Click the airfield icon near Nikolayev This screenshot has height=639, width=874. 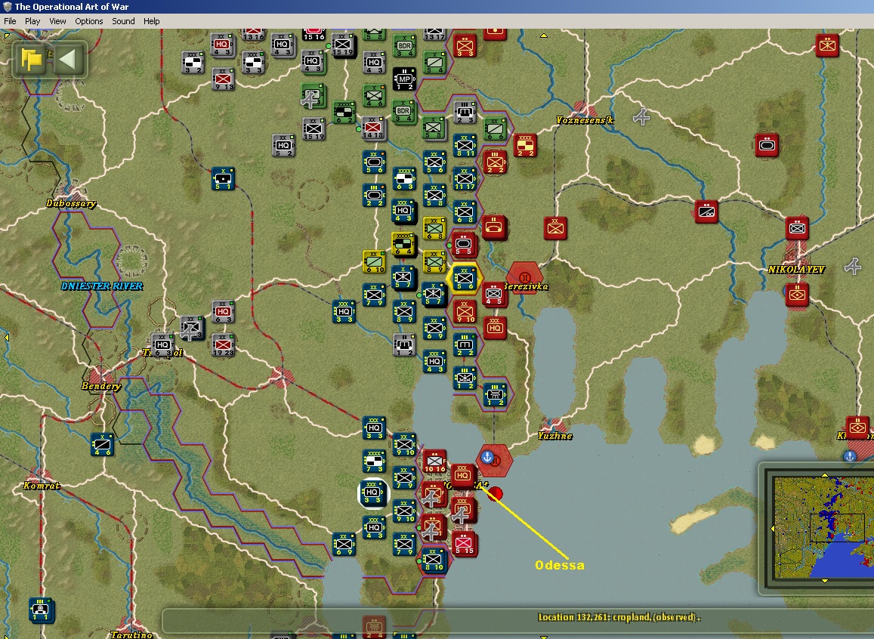(x=853, y=267)
